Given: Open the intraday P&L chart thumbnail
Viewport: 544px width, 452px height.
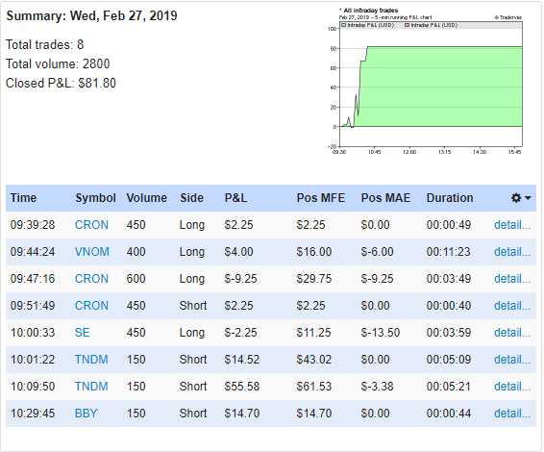Looking at the screenshot, I should click(x=426, y=81).
